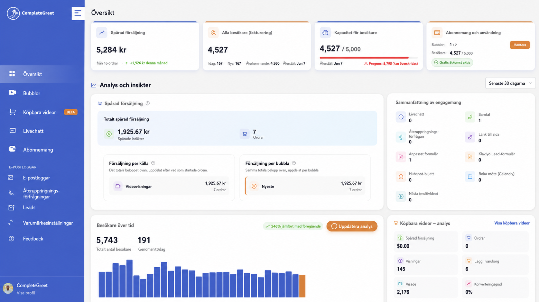Click the help icon beside Spårad försäljning
This screenshot has width=539, height=302.
click(148, 103)
